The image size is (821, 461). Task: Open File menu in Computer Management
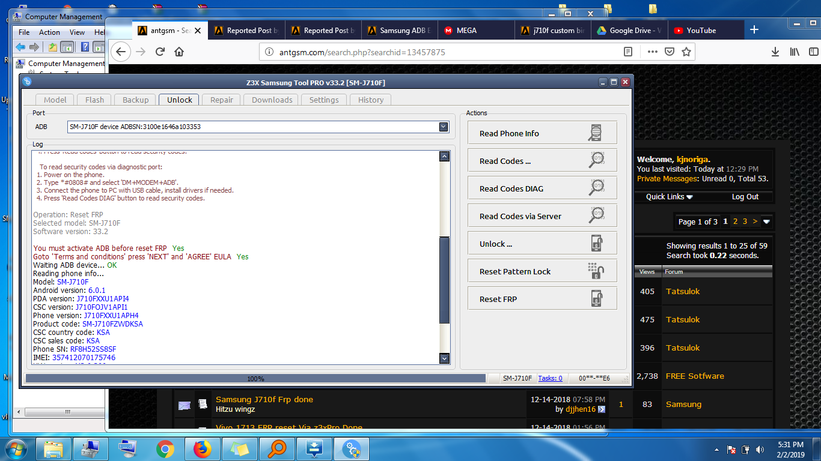24,32
